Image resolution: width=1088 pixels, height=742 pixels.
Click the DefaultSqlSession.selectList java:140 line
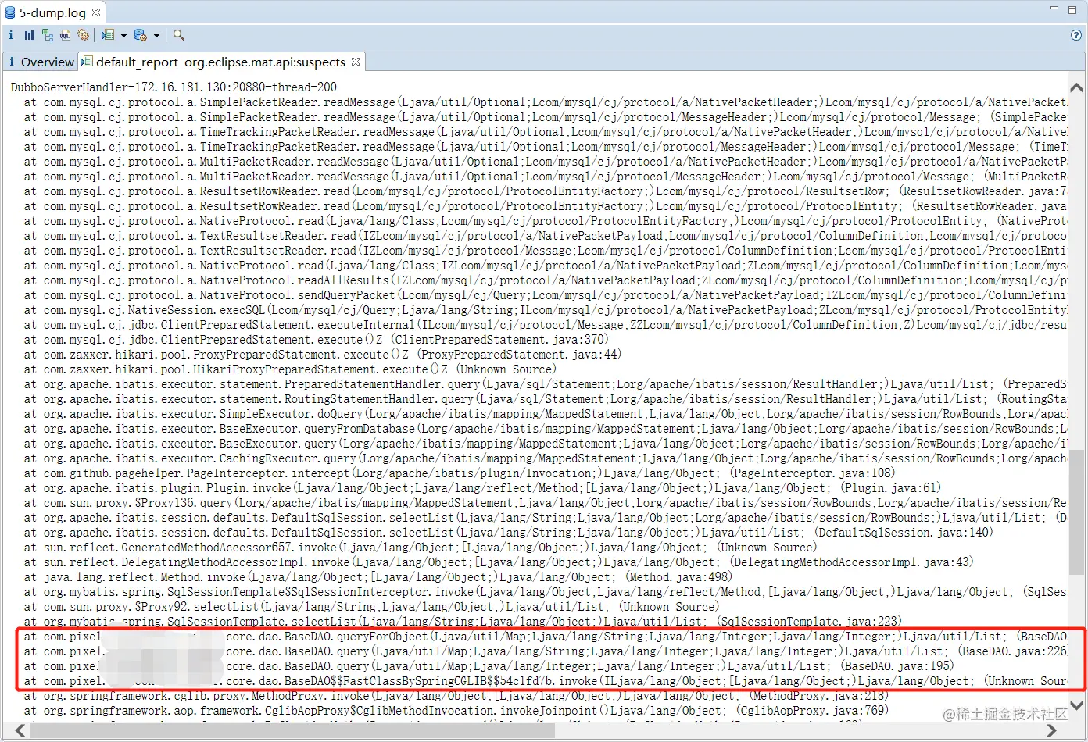click(508, 532)
